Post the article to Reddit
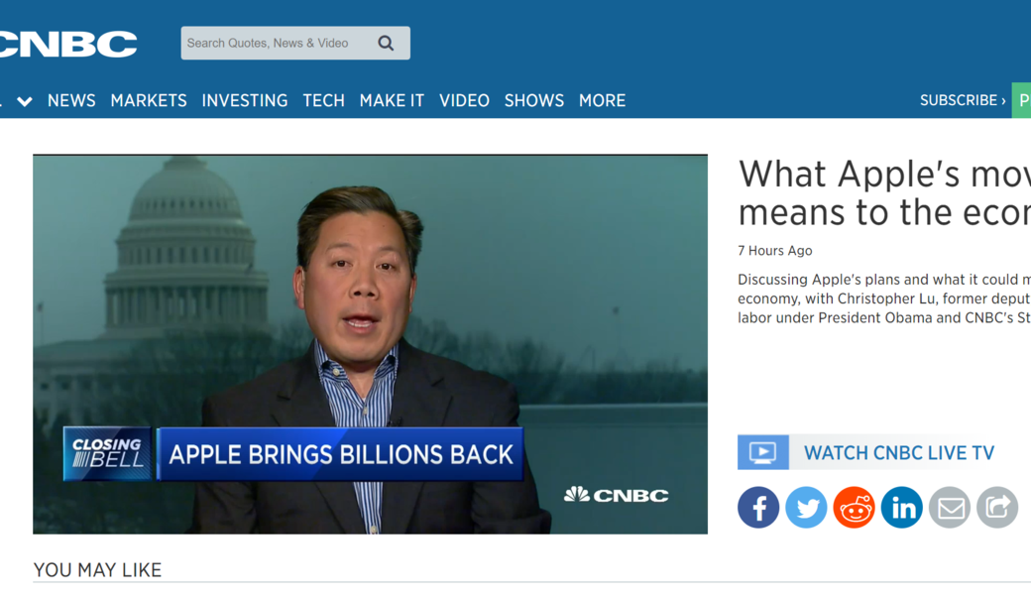Viewport: 1031px width, 597px height. [x=854, y=507]
